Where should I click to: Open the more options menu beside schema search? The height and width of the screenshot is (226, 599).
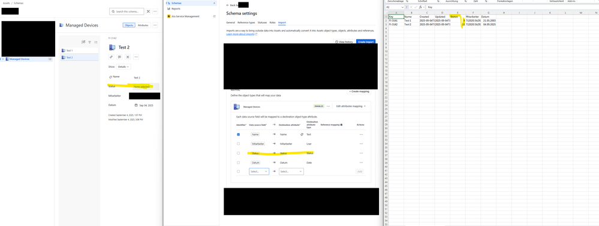point(155,11)
